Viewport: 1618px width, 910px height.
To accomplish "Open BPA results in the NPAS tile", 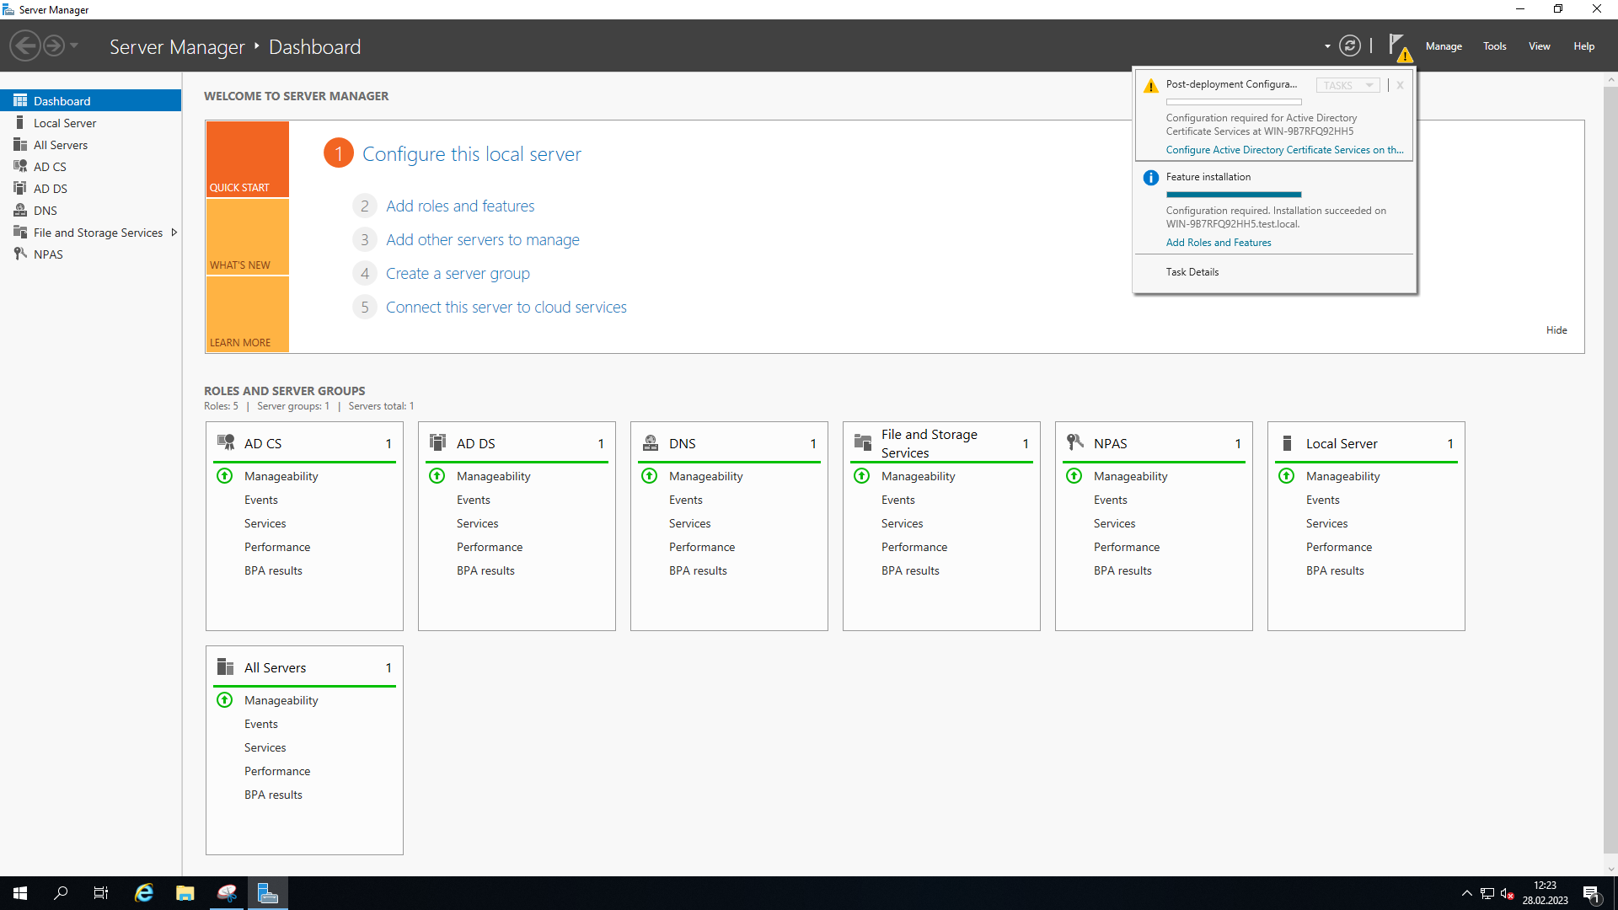I will click(1122, 570).
